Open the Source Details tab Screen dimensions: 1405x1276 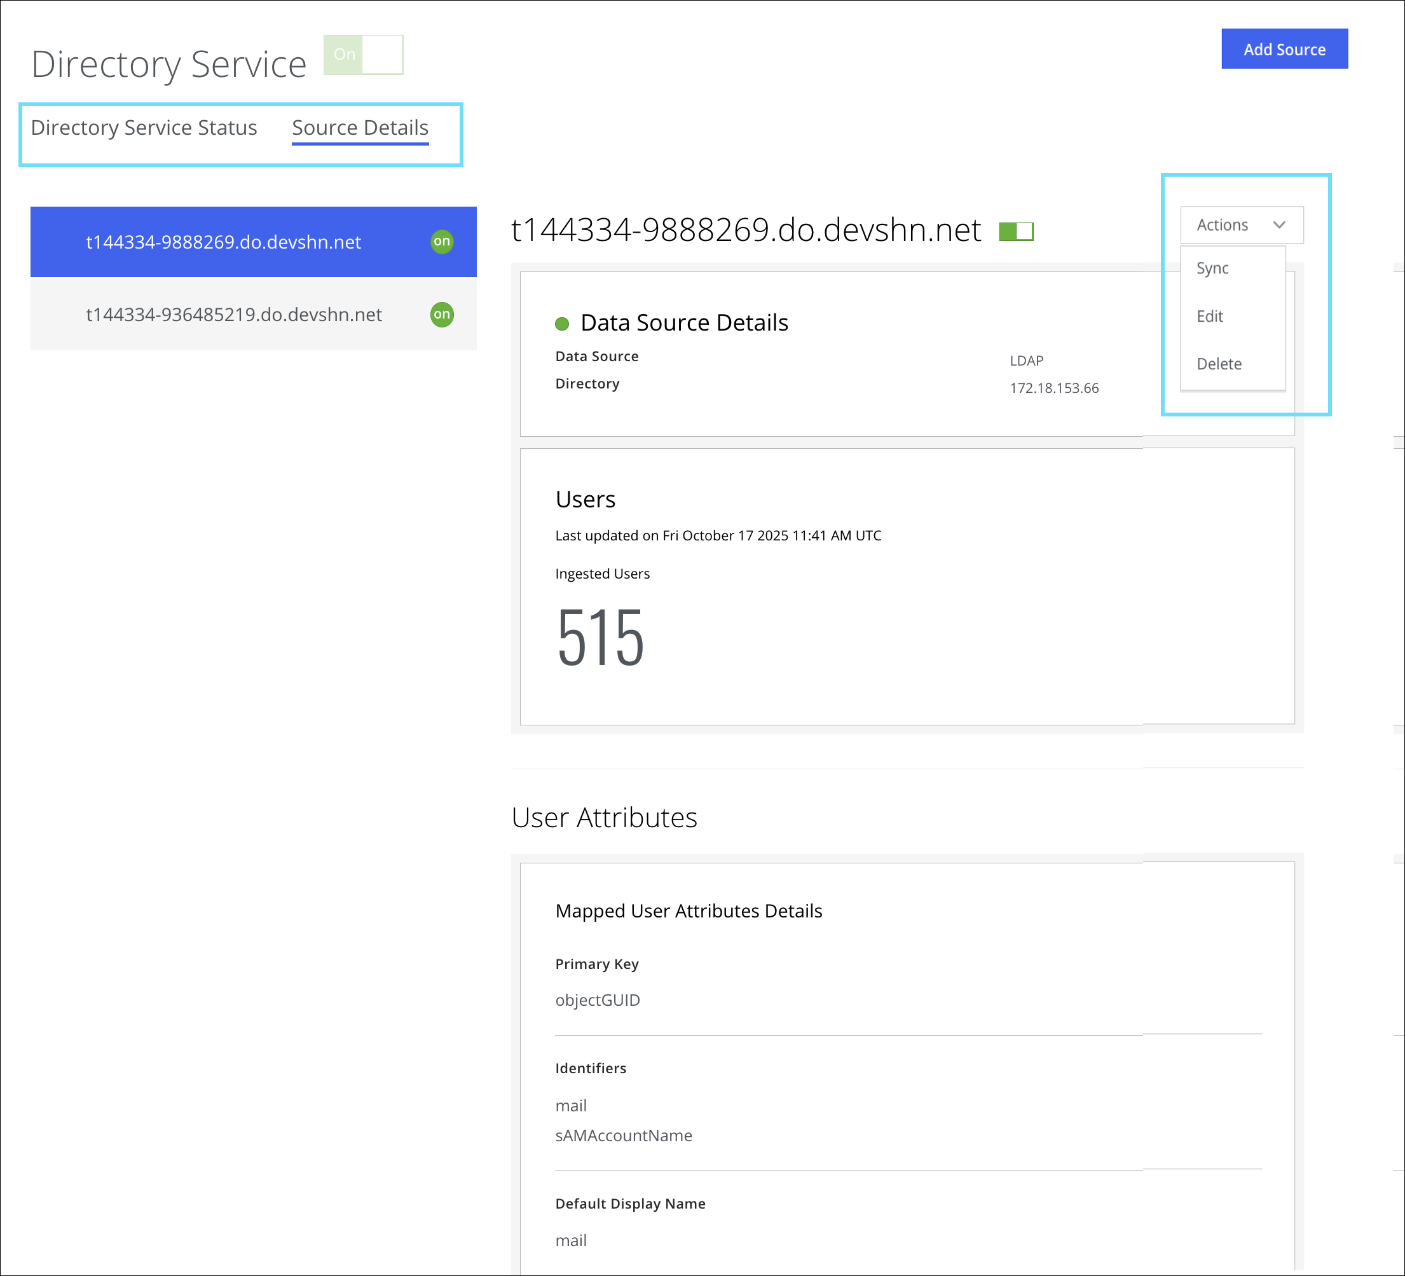(x=360, y=128)
